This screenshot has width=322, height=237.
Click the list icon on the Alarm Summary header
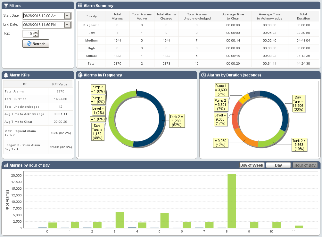pyautogui.click(x=80, y=5)
